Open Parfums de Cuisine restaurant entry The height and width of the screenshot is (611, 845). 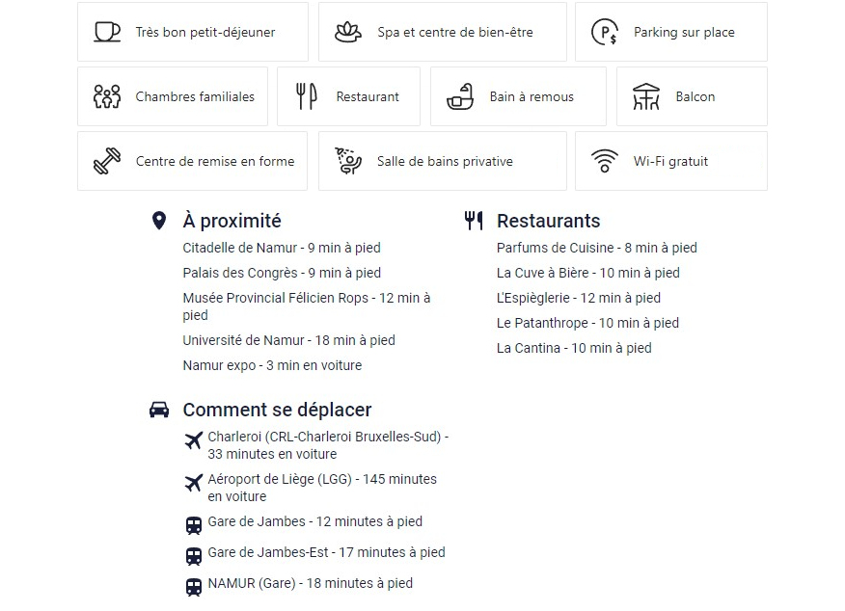click(596, 248)
